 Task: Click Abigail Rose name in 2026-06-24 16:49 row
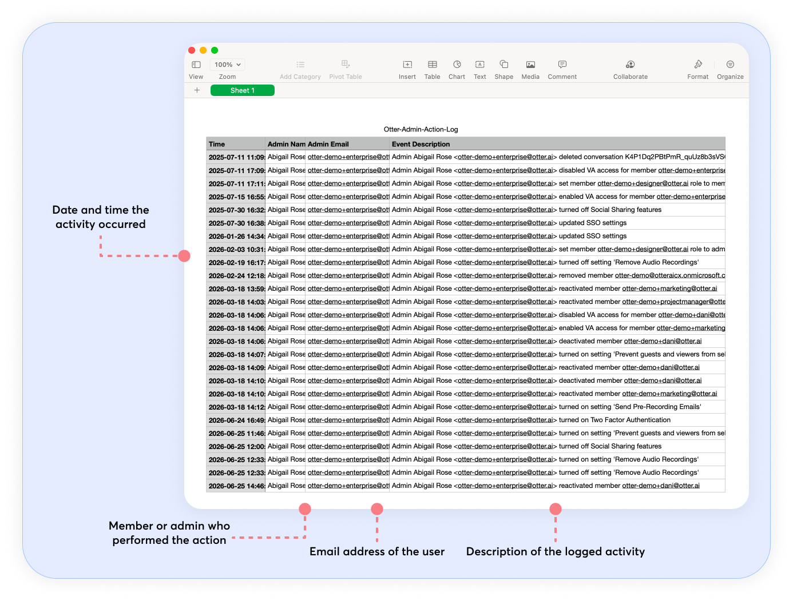286,420
